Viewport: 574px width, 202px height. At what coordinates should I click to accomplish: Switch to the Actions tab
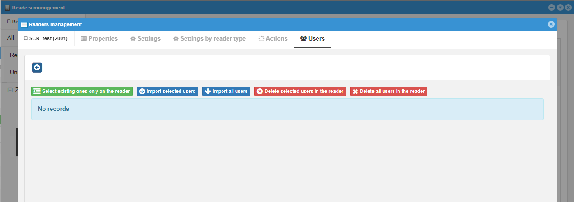coord(273,39)
